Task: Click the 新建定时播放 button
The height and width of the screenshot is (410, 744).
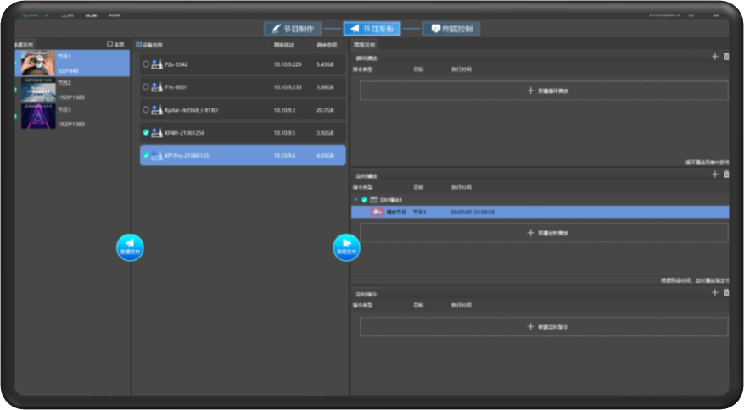Action: click(x=544, y=233)
